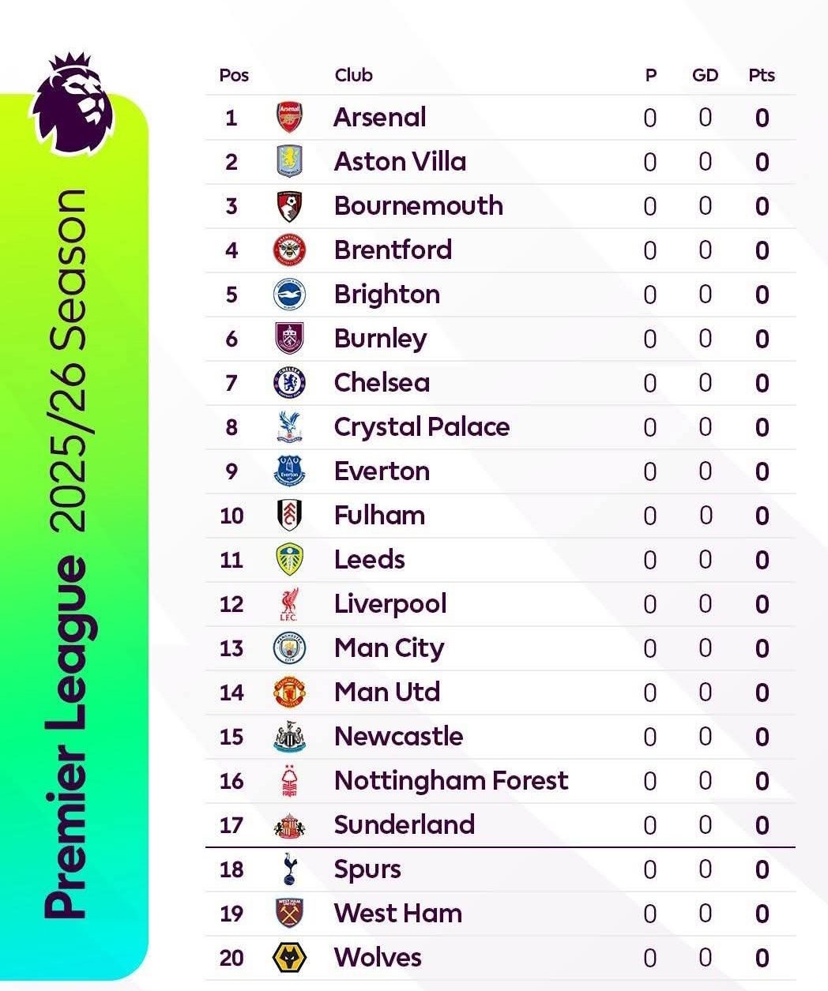
Task: Click the Aston Villa club crest
Action: click(x=289, y=162)
